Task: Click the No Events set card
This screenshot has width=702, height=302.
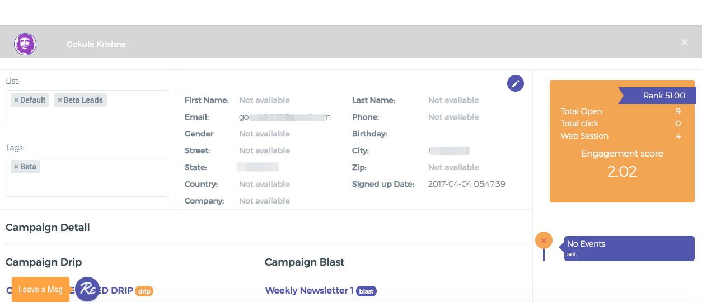Action: (629, 248)
